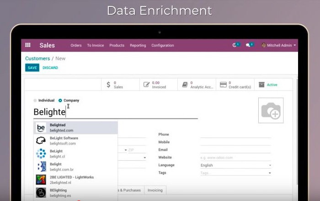Toggle the Active status button

[273, 85]
